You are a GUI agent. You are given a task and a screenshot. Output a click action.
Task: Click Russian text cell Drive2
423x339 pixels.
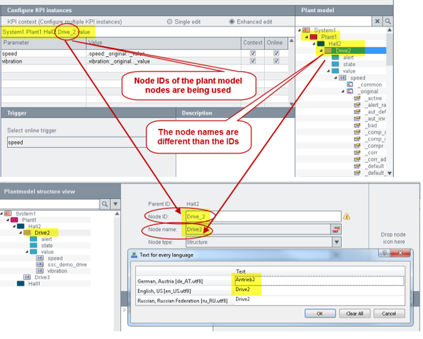(x=320, y=299)
